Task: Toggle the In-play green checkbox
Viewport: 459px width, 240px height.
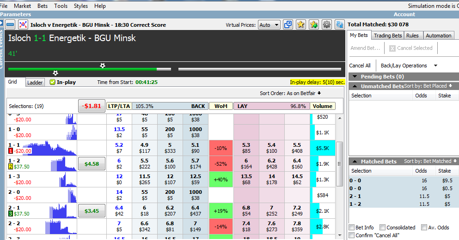Action: point(52,82)
